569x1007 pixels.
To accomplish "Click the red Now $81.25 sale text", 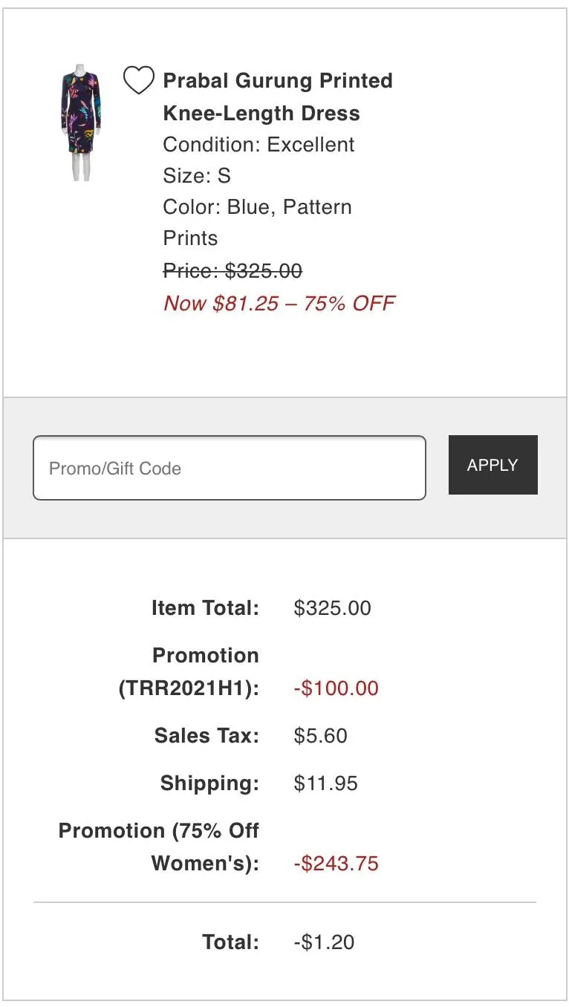I will pyautogui.click(x=279, y=303).
